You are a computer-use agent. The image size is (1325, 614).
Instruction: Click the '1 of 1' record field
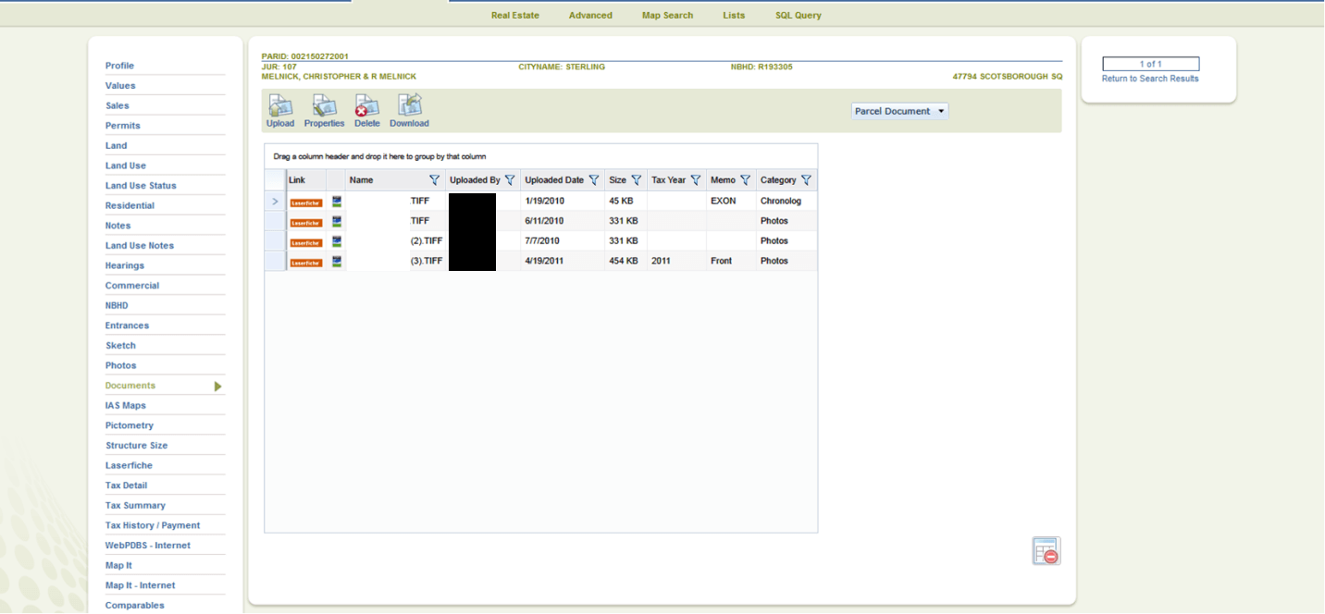click(x=1150, y=64)
